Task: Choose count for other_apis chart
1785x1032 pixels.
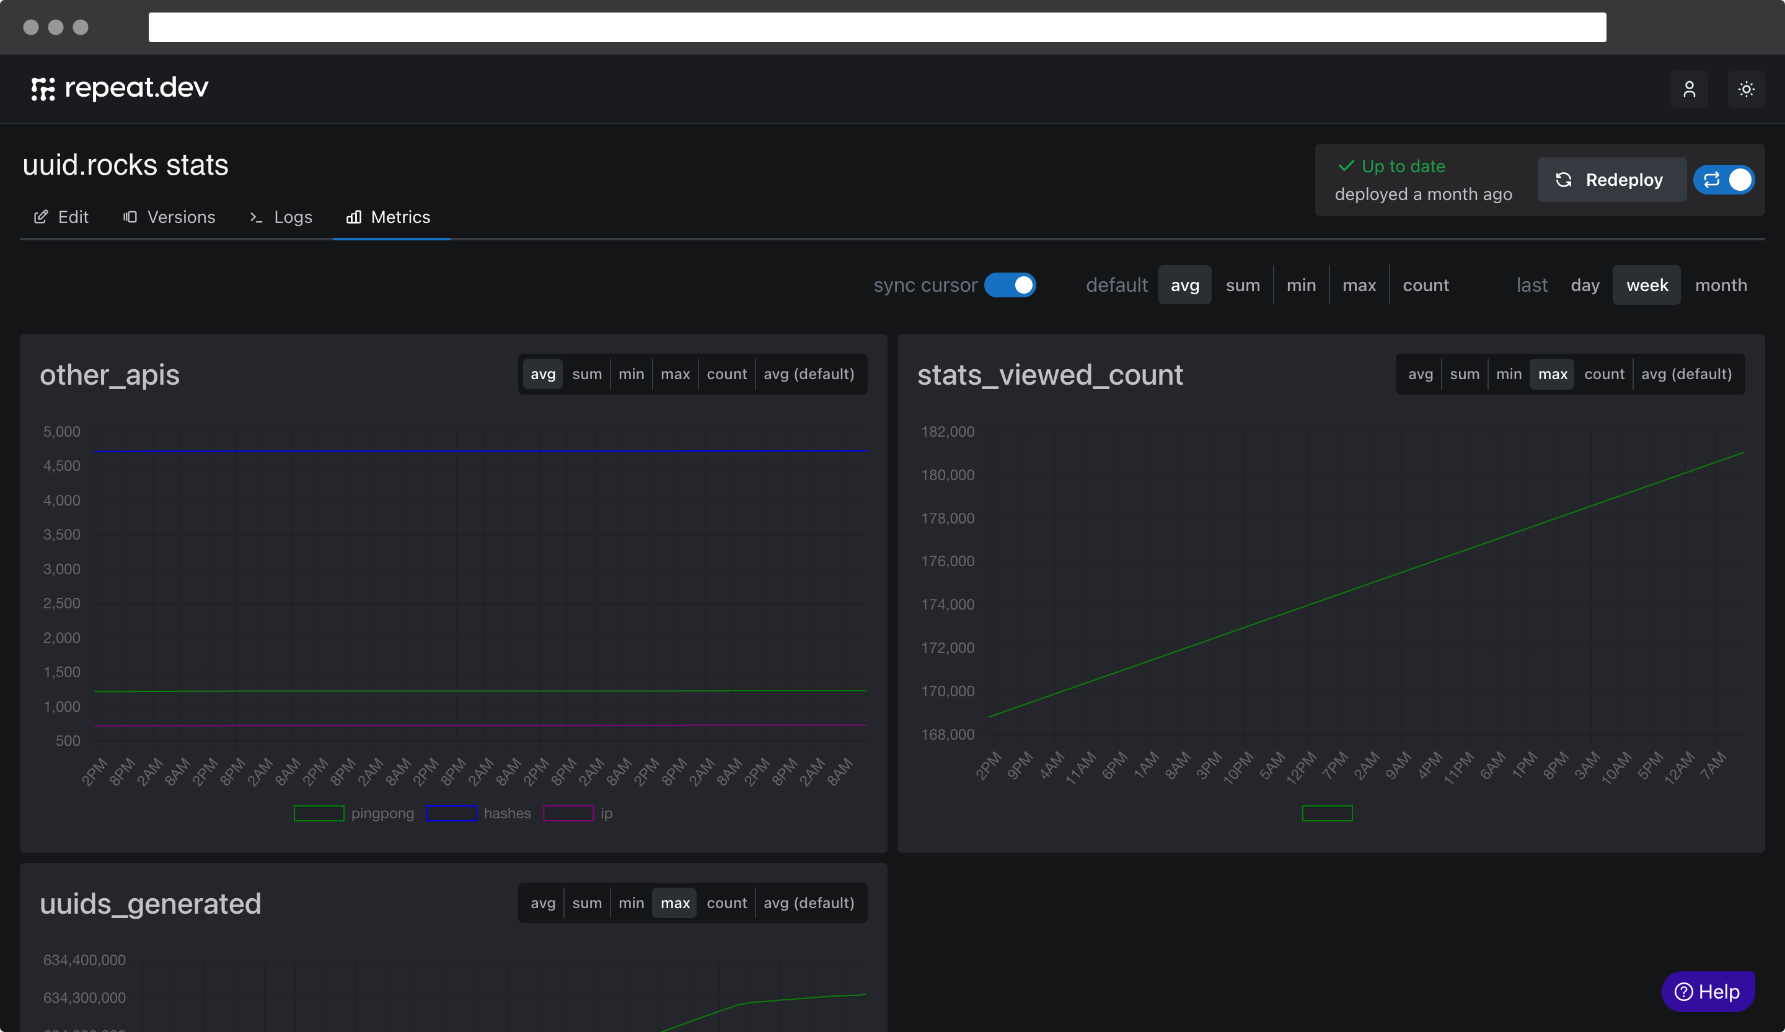Action: point(726,374)
